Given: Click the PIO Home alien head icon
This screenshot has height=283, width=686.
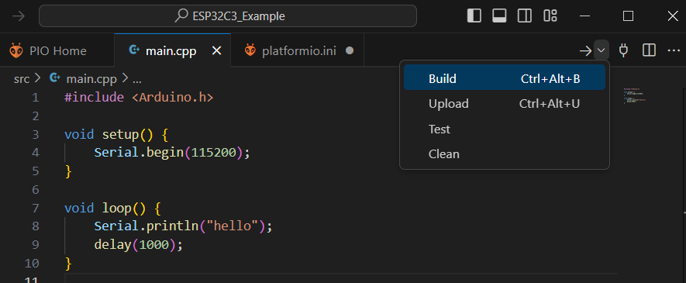Looking at the screenshot, I should [16, 50].
